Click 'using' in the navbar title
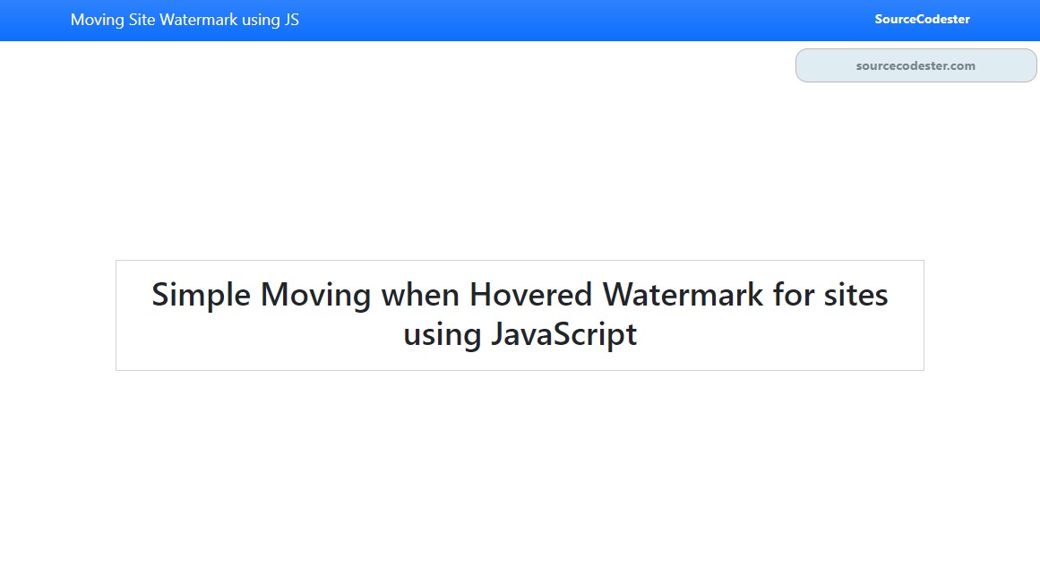 pos(261,21)
